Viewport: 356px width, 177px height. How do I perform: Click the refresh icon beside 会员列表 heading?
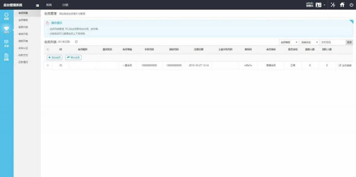(x=76, y=42)
